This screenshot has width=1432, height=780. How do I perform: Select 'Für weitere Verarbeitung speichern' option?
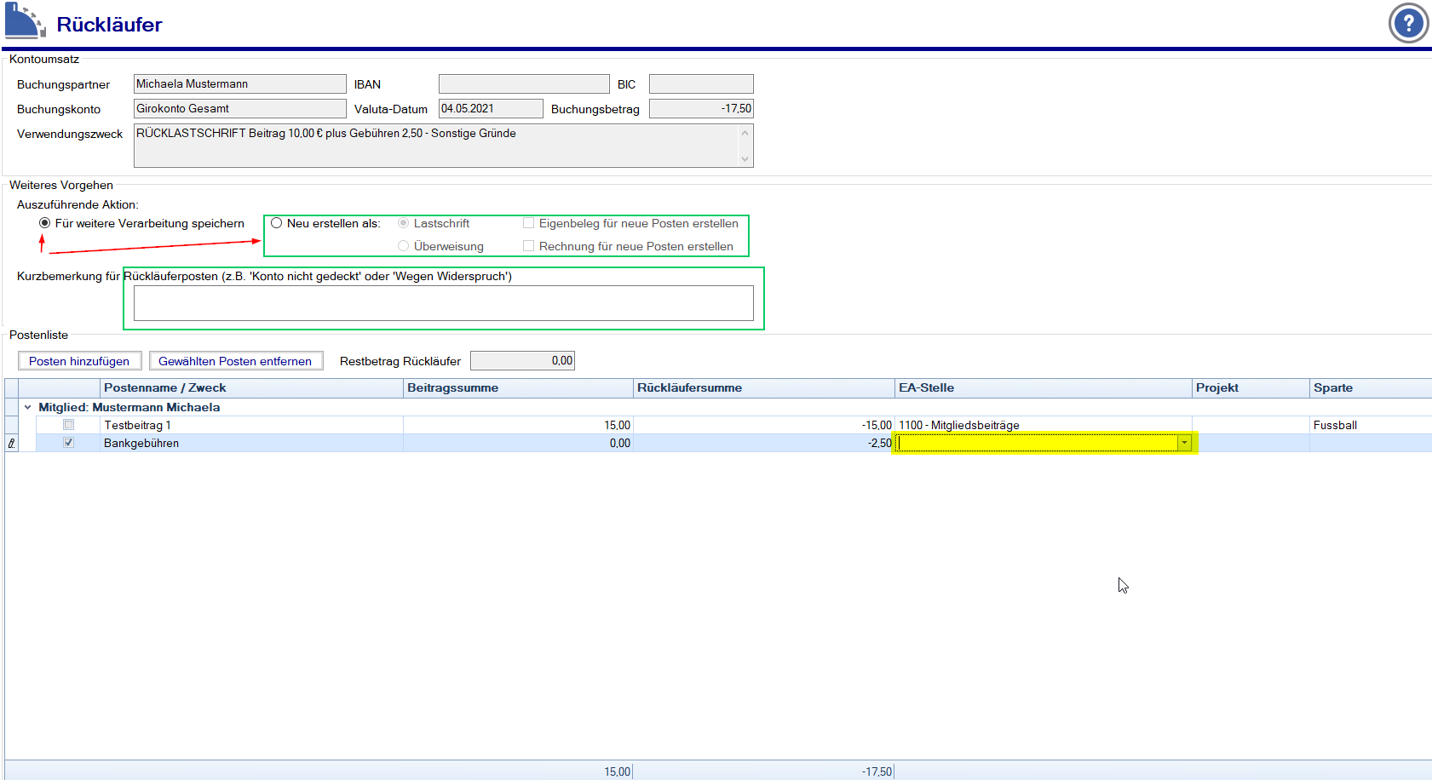click(x=45, y=223)
